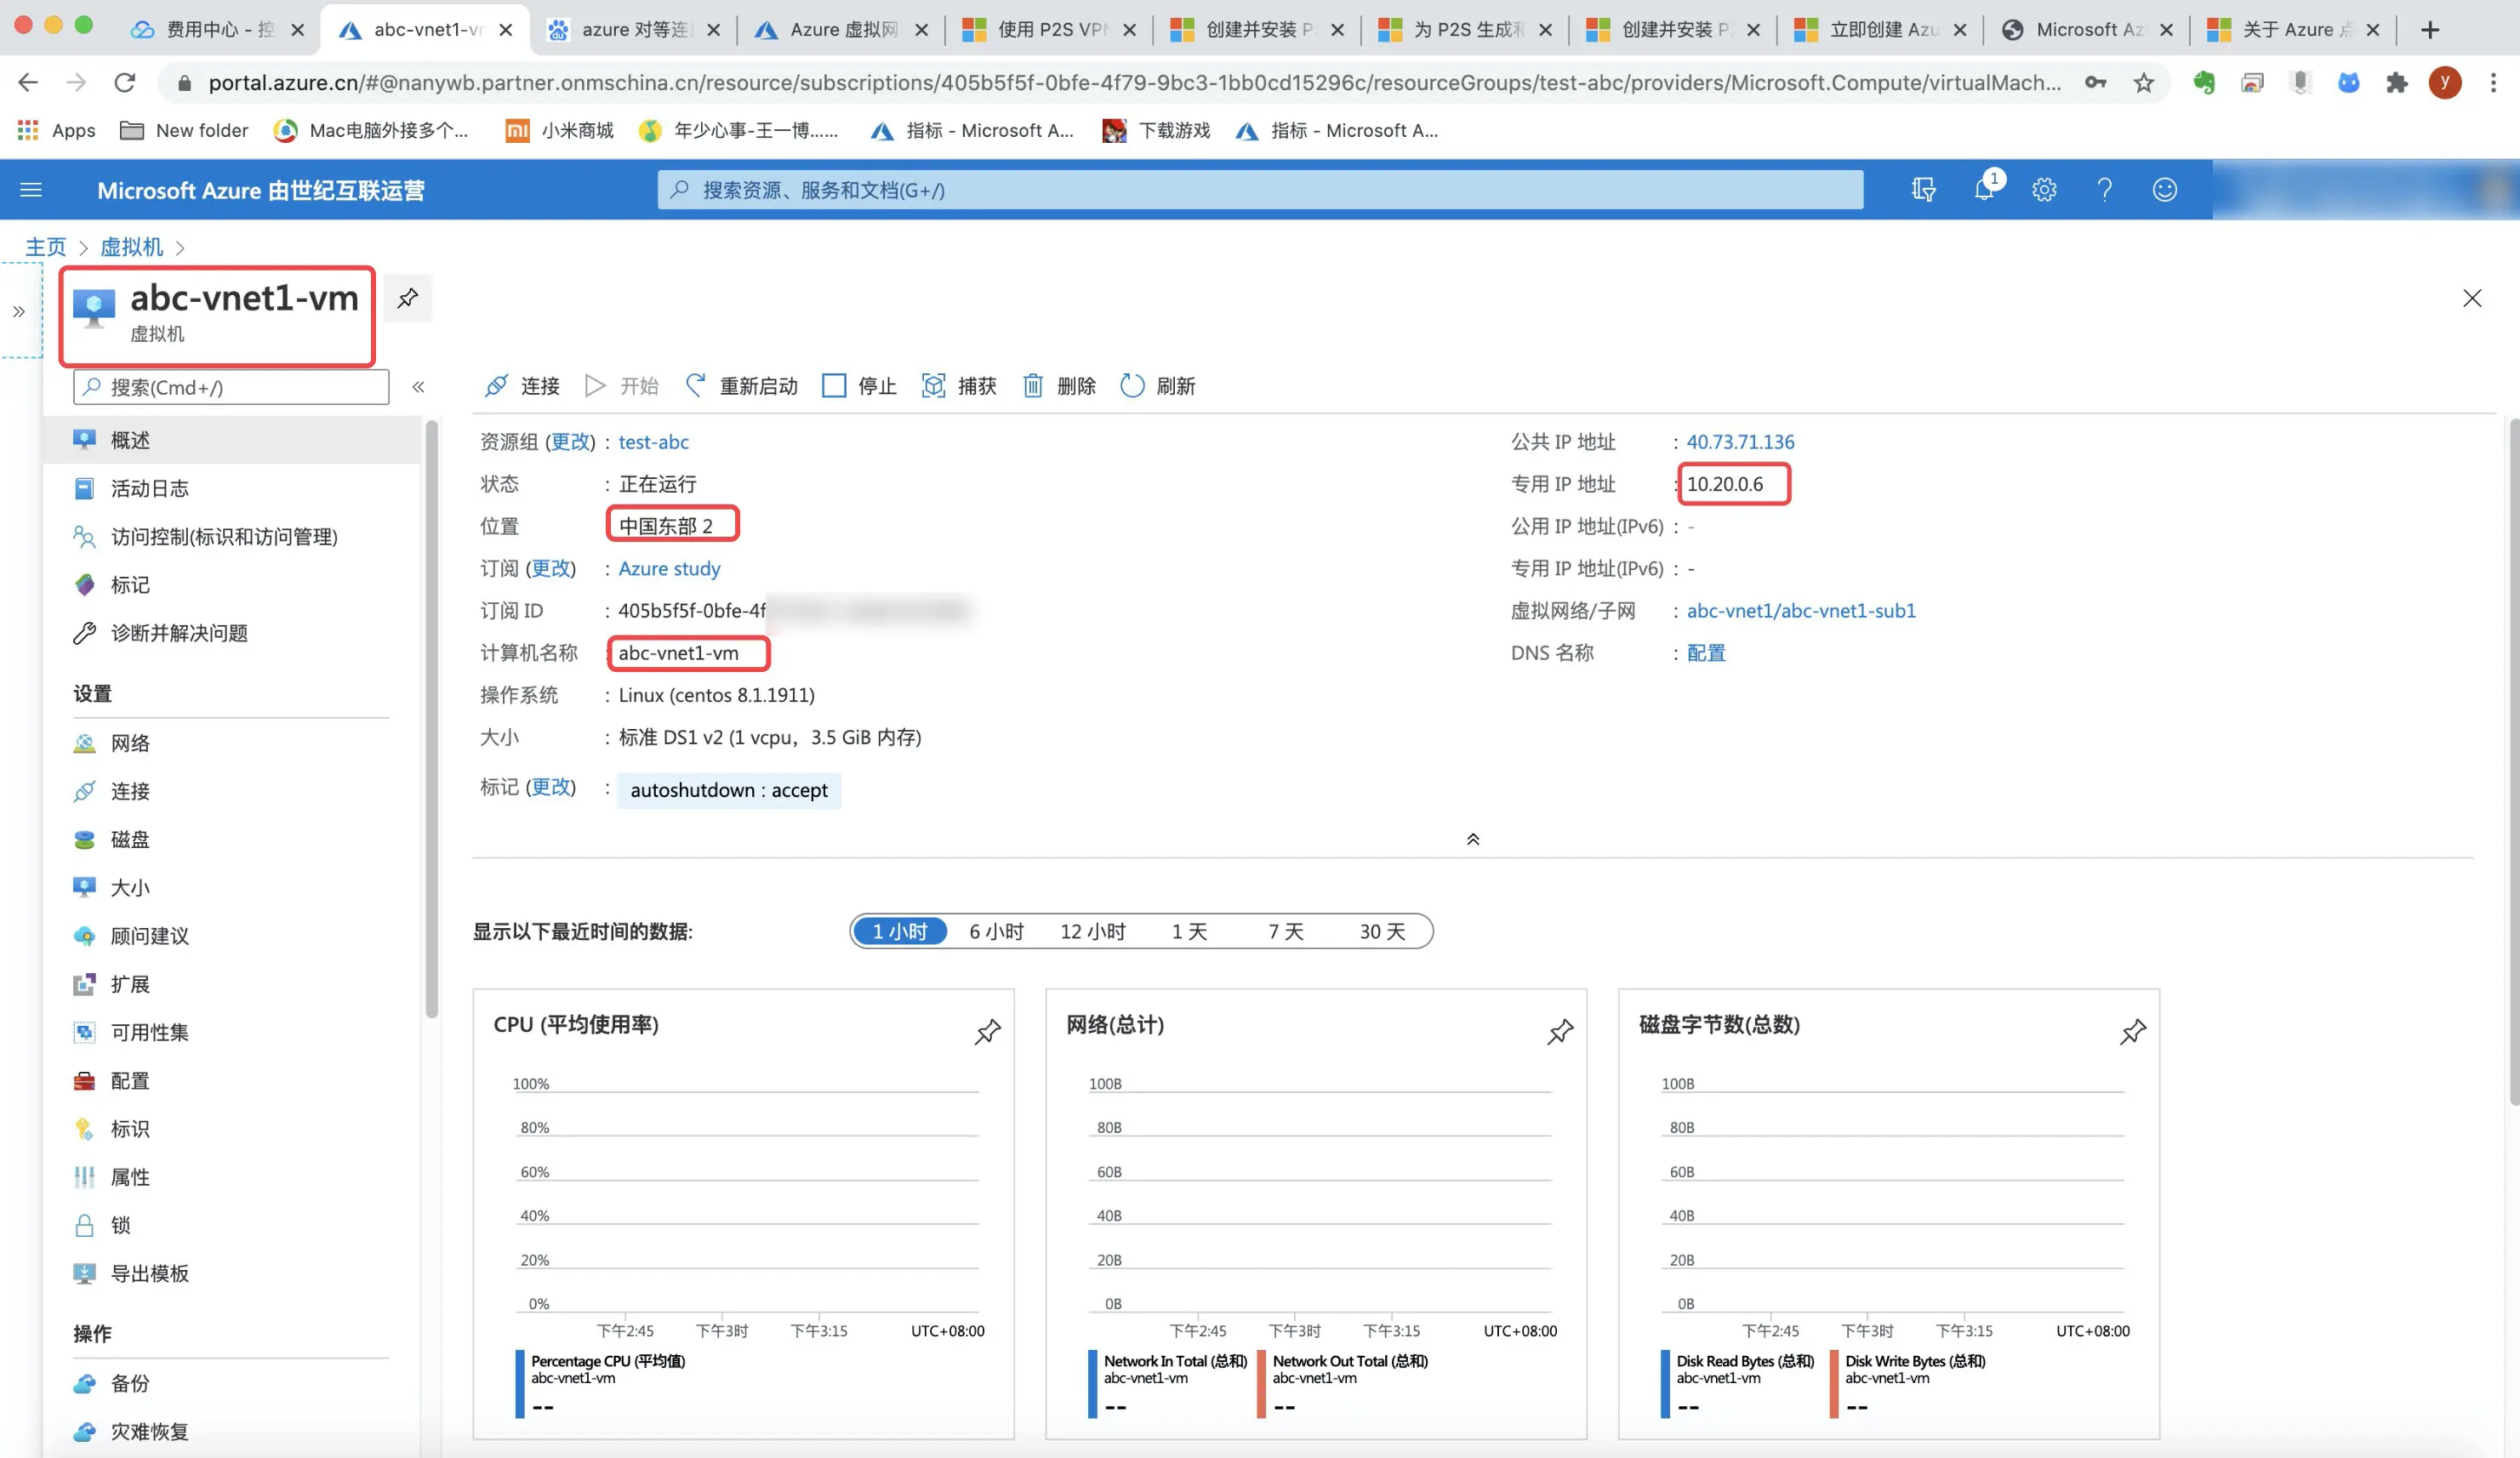The height and width of the screenshot is (1458, 2520).
Task: Collapse the left resource menu
Action: pos(418,387)
